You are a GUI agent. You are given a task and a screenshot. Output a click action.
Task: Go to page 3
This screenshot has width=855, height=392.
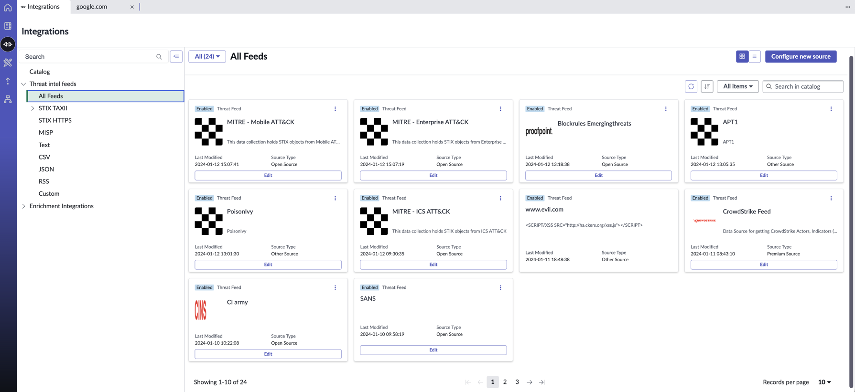pyautogui.click(x=517, y=382)
